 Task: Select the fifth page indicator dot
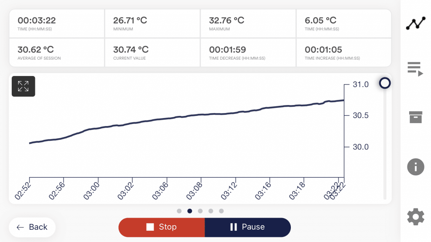coord(221,211)
